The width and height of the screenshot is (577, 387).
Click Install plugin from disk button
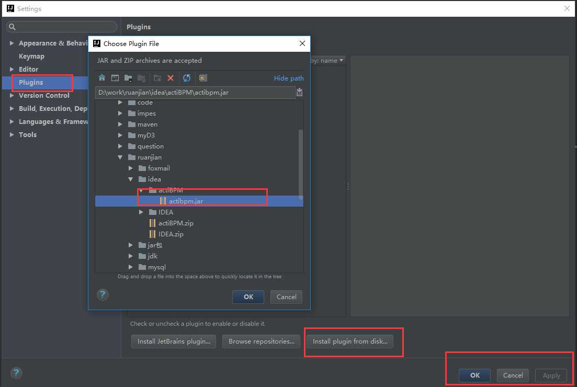(350, 342)
